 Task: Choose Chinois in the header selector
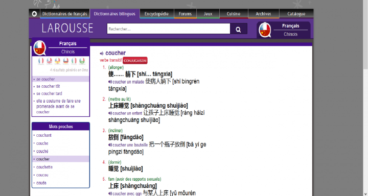click(x=290, y=34)
